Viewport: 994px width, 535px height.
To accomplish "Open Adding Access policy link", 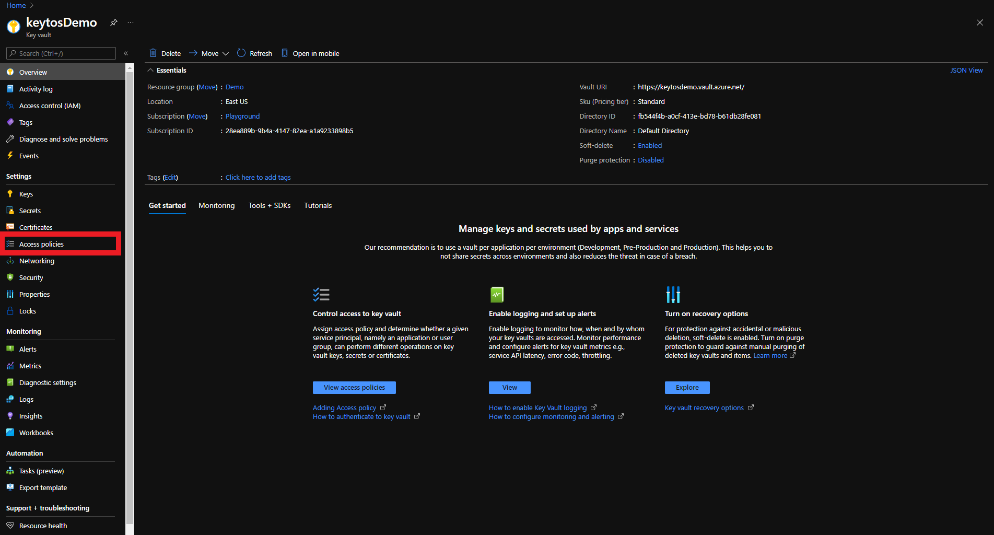I will tap(349, 408).
